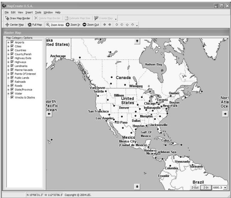Open the navigation toolbar's overflow options arrow

pos(137,25)
